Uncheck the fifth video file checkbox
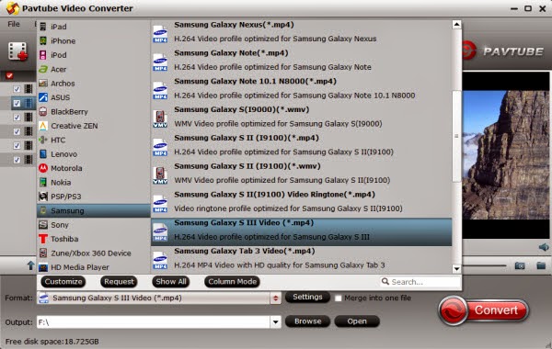This screenshot has width=552, height=349. click(17, 145)
